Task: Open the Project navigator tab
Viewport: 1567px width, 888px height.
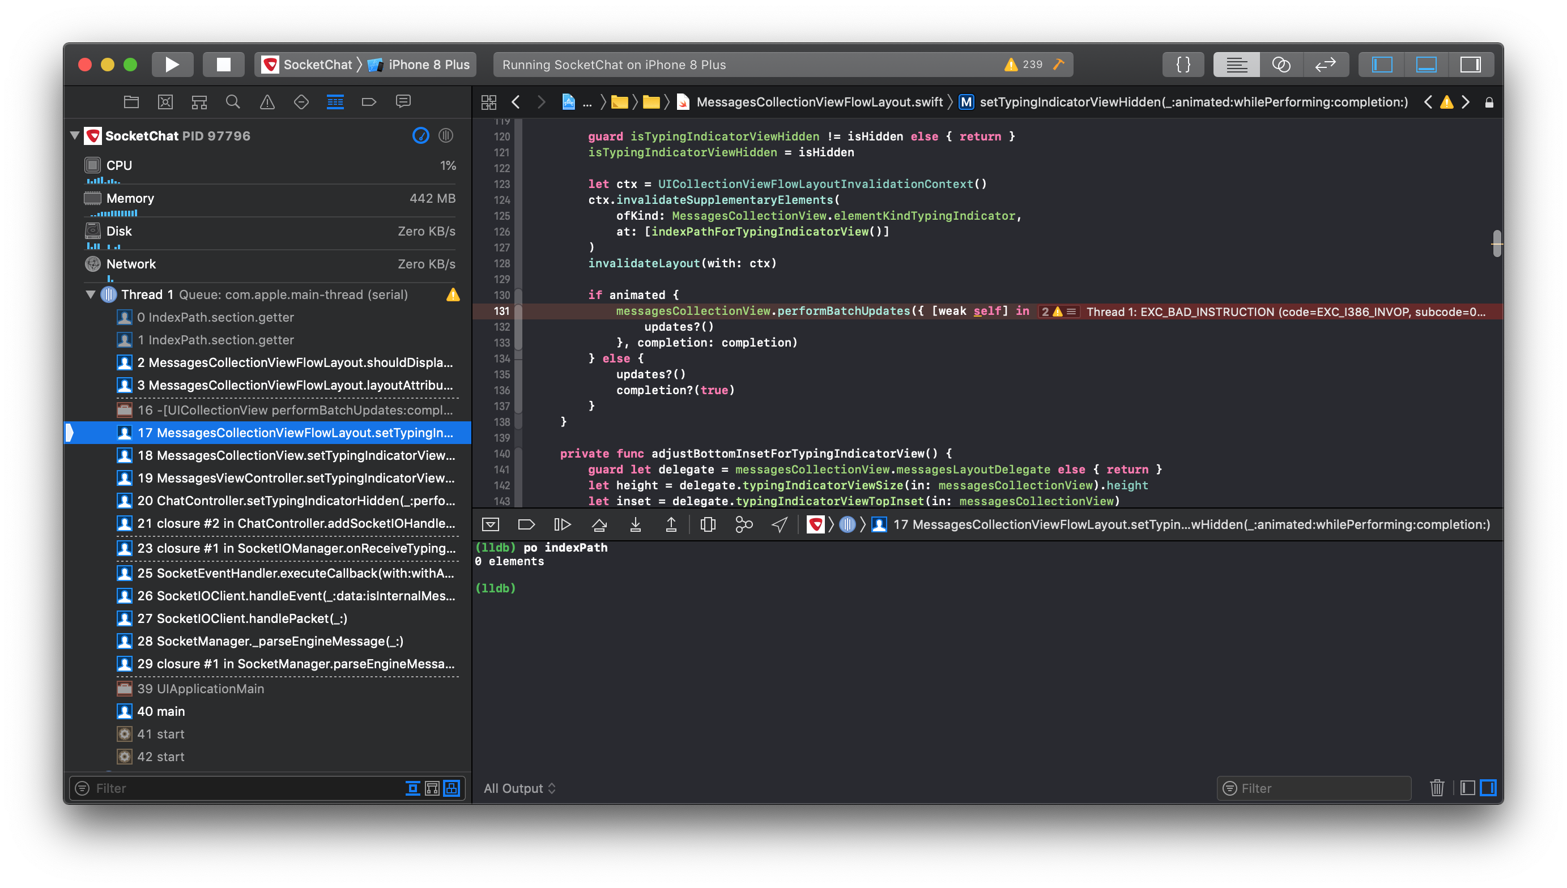Action: pos(131,102)
